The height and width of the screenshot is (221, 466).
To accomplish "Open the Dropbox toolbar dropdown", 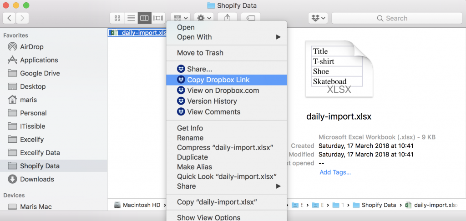I will (318, 18).
